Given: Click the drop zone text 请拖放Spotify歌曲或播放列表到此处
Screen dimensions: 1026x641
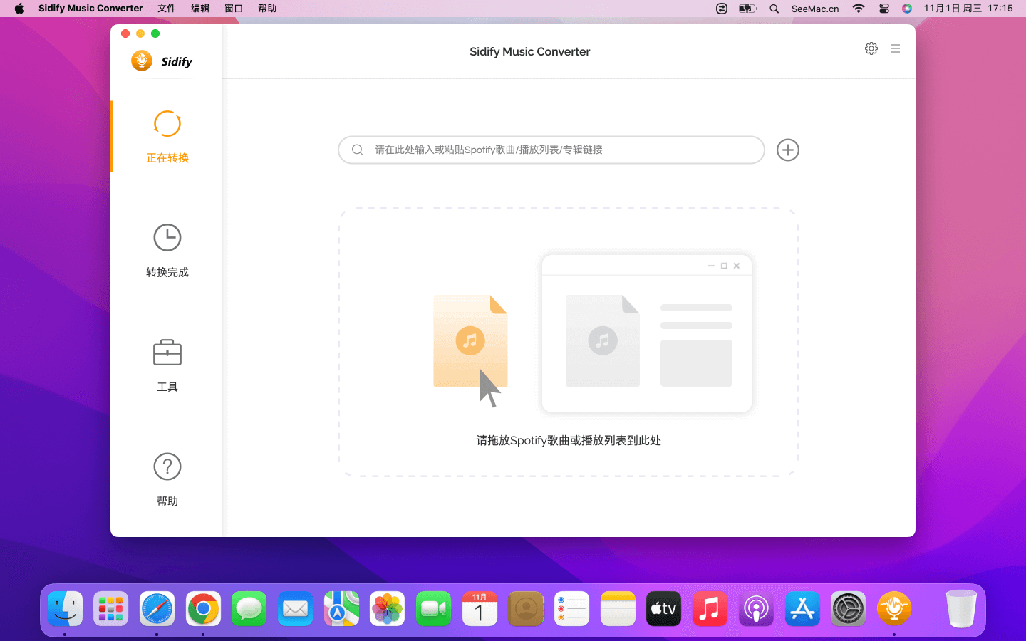Looking at the screenshot, I should point(569,441).
